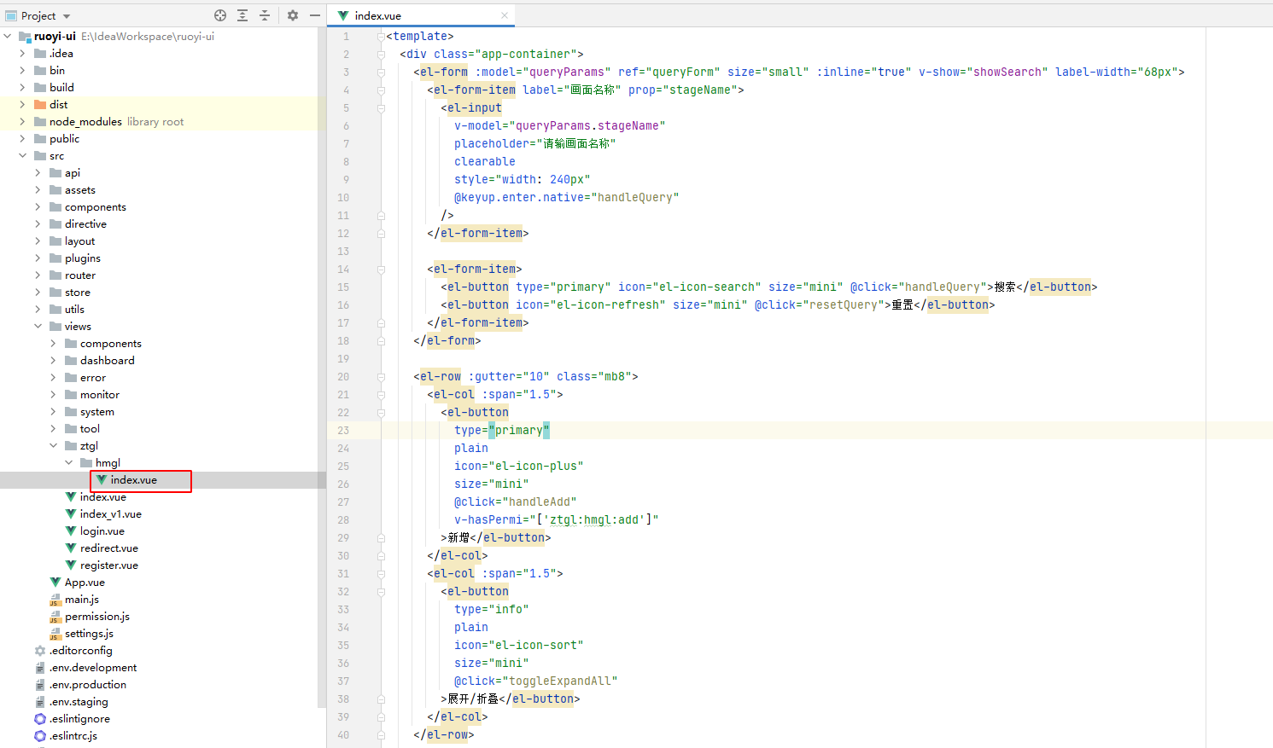Click the Expand All icon in Project toolbar
This screenshot has height=748, width=1273.
click(x=242, y=15)
